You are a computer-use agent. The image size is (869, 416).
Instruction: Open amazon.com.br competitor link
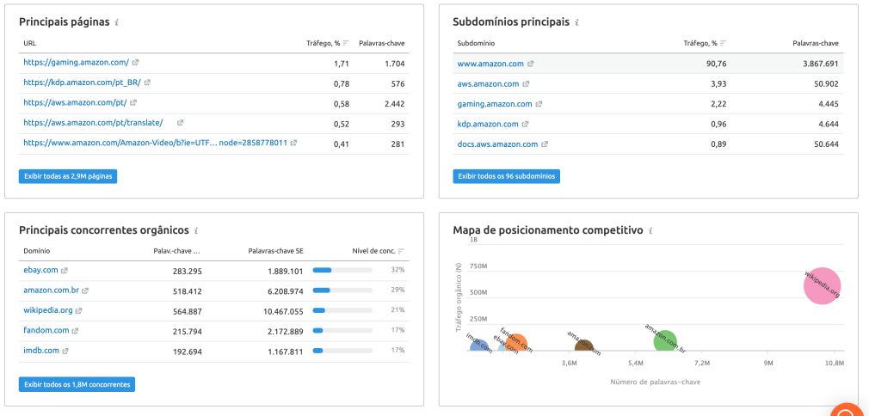point(51,291)
